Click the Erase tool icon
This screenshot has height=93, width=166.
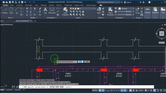(40, 9)
